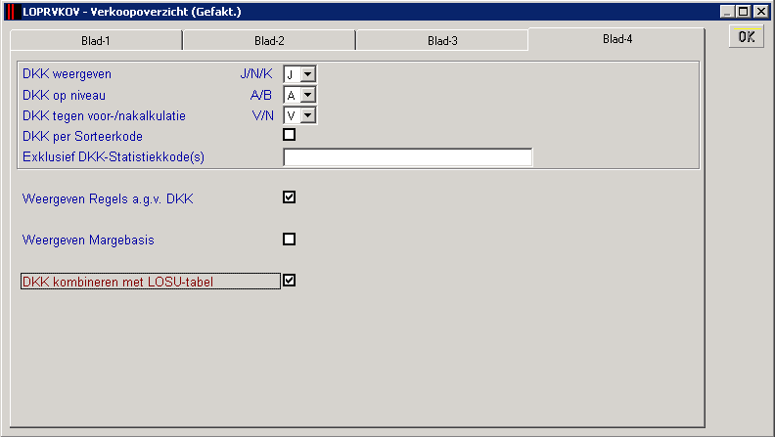Open the Blad-2 tab

click(269, 40)
